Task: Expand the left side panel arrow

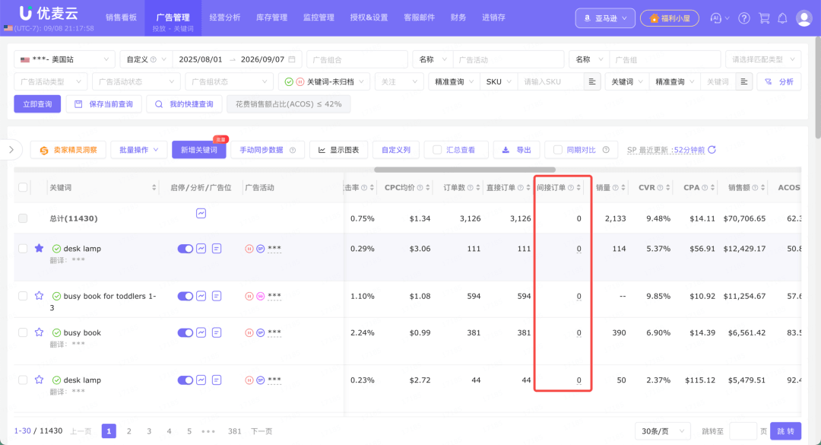Action: coord(11,150)
